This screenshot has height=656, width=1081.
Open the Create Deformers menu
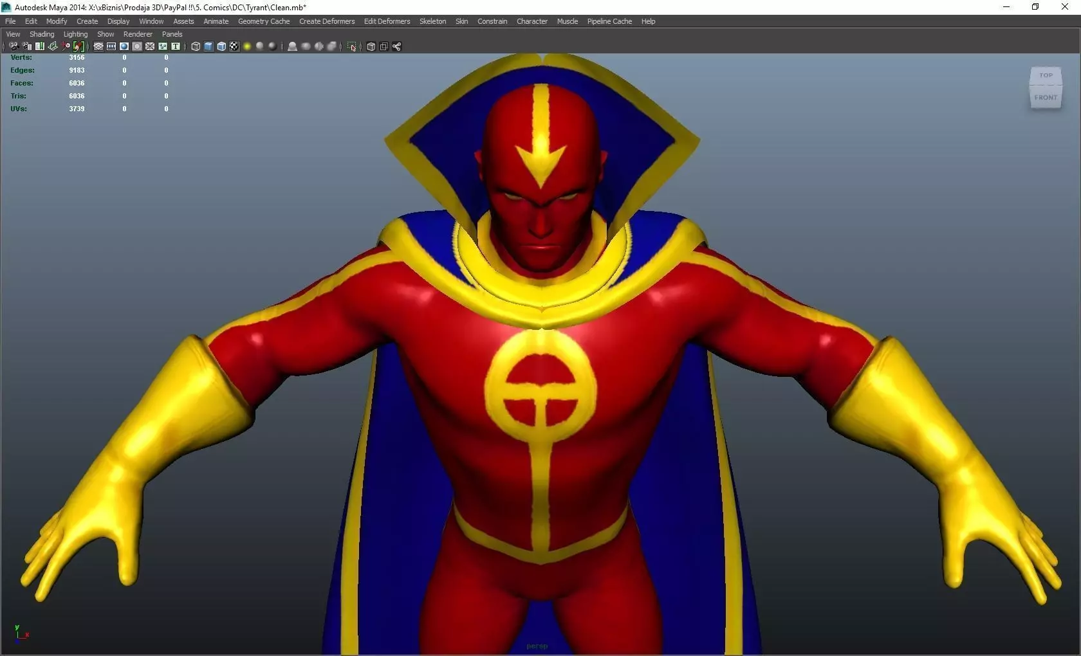[x=327, y=21]
